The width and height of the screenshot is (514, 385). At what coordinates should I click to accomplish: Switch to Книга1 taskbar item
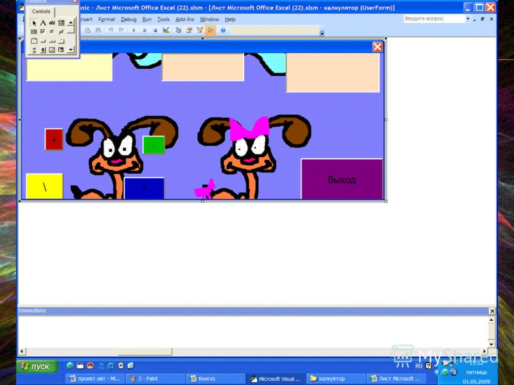(x=217, y=379)
